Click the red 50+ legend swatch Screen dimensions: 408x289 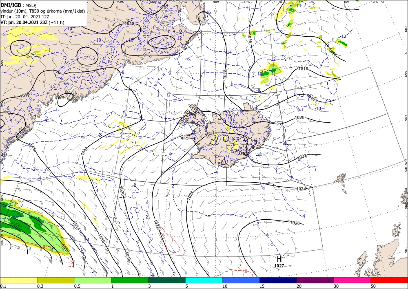point(389,280)
